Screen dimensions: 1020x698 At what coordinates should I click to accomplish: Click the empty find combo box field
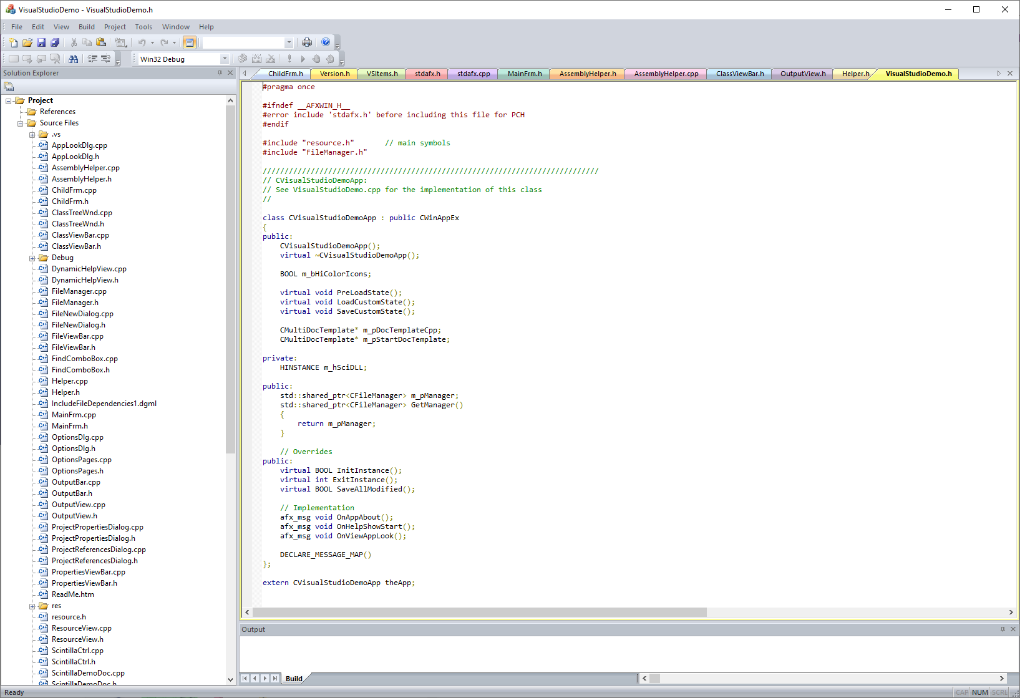click(243, 42)
